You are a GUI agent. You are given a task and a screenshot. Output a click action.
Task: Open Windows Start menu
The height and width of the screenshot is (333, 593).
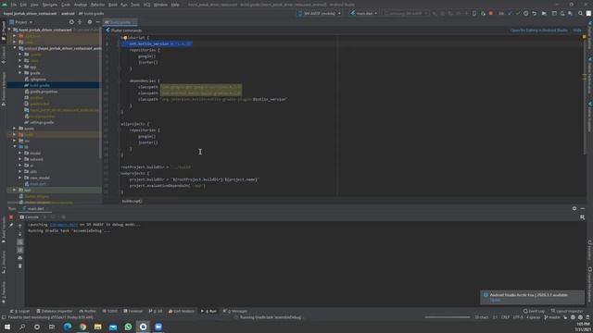click(7, 327)
